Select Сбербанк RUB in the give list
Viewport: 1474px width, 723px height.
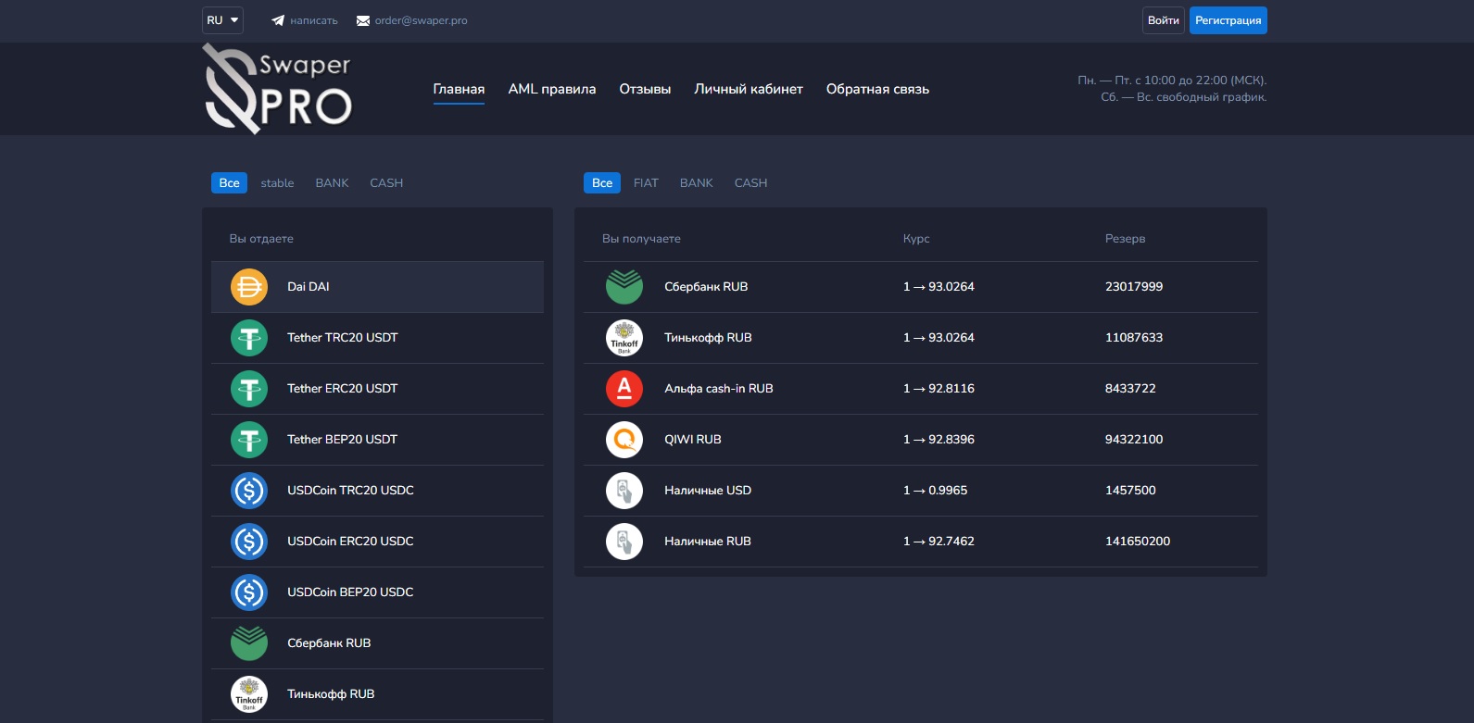(329, 643)
